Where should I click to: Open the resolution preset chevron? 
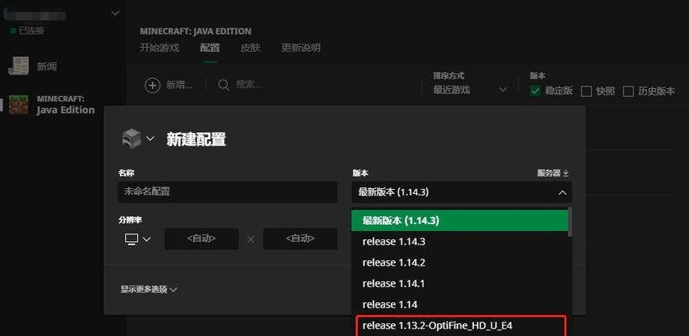[x=147, y=239]
